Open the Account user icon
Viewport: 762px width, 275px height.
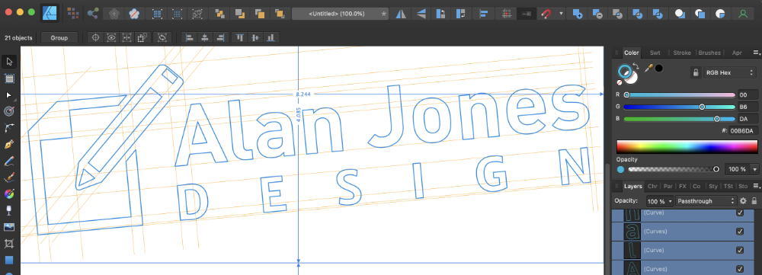coord(743,14)
